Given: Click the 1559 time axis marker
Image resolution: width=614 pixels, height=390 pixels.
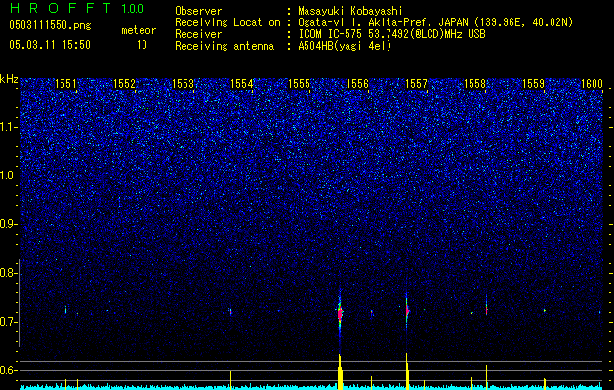Looking at the screenshot, I should tap(533, 83).
